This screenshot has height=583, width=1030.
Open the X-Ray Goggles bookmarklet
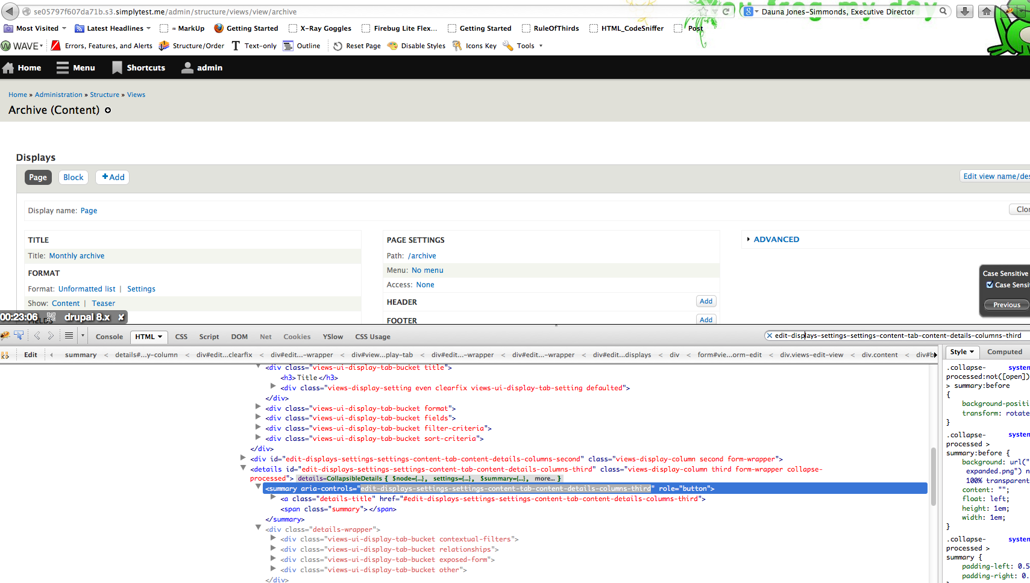tap(320, 28)
